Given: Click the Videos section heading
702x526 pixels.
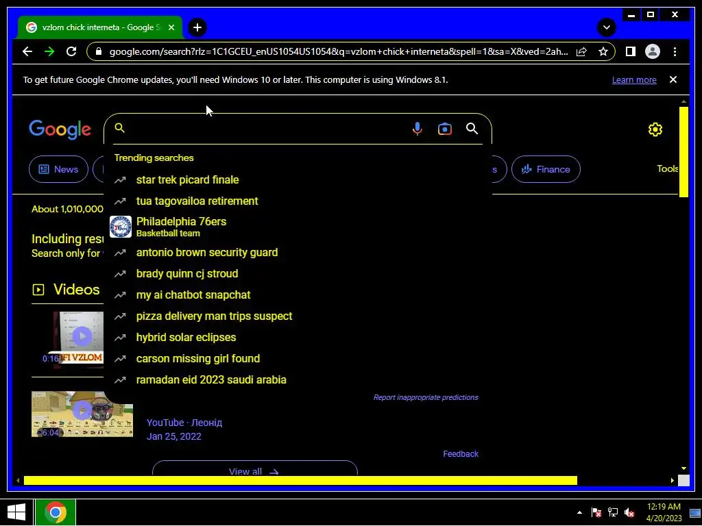Looking at the screenshot, I should pyautogui.click(x=77, y=290).
